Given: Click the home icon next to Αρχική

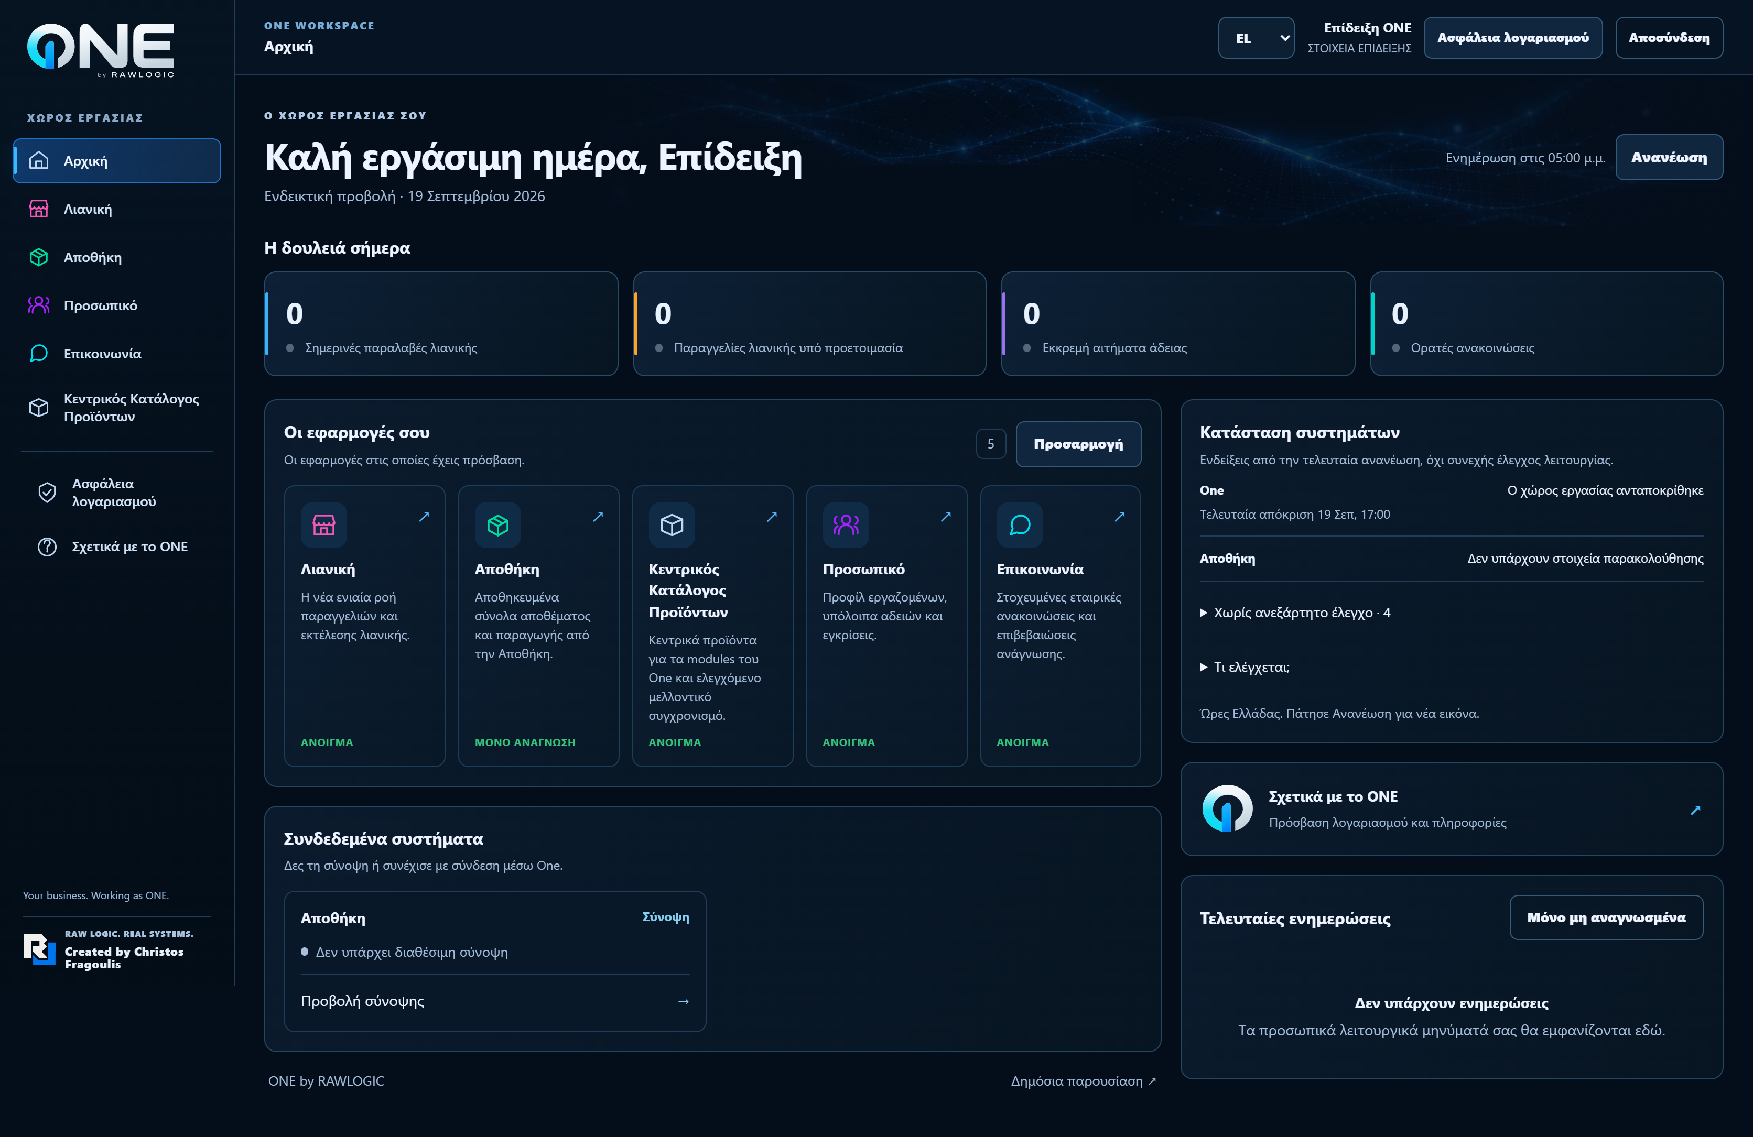Looking at the screenshot, I should pos(39,160).
